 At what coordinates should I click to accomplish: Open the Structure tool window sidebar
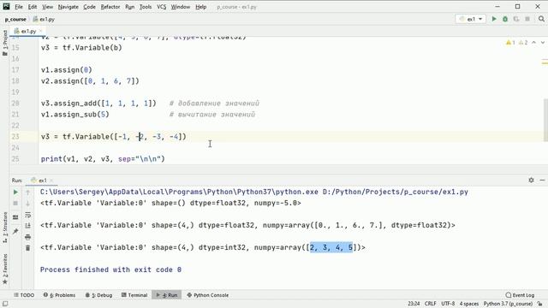[x=4, y=228]
